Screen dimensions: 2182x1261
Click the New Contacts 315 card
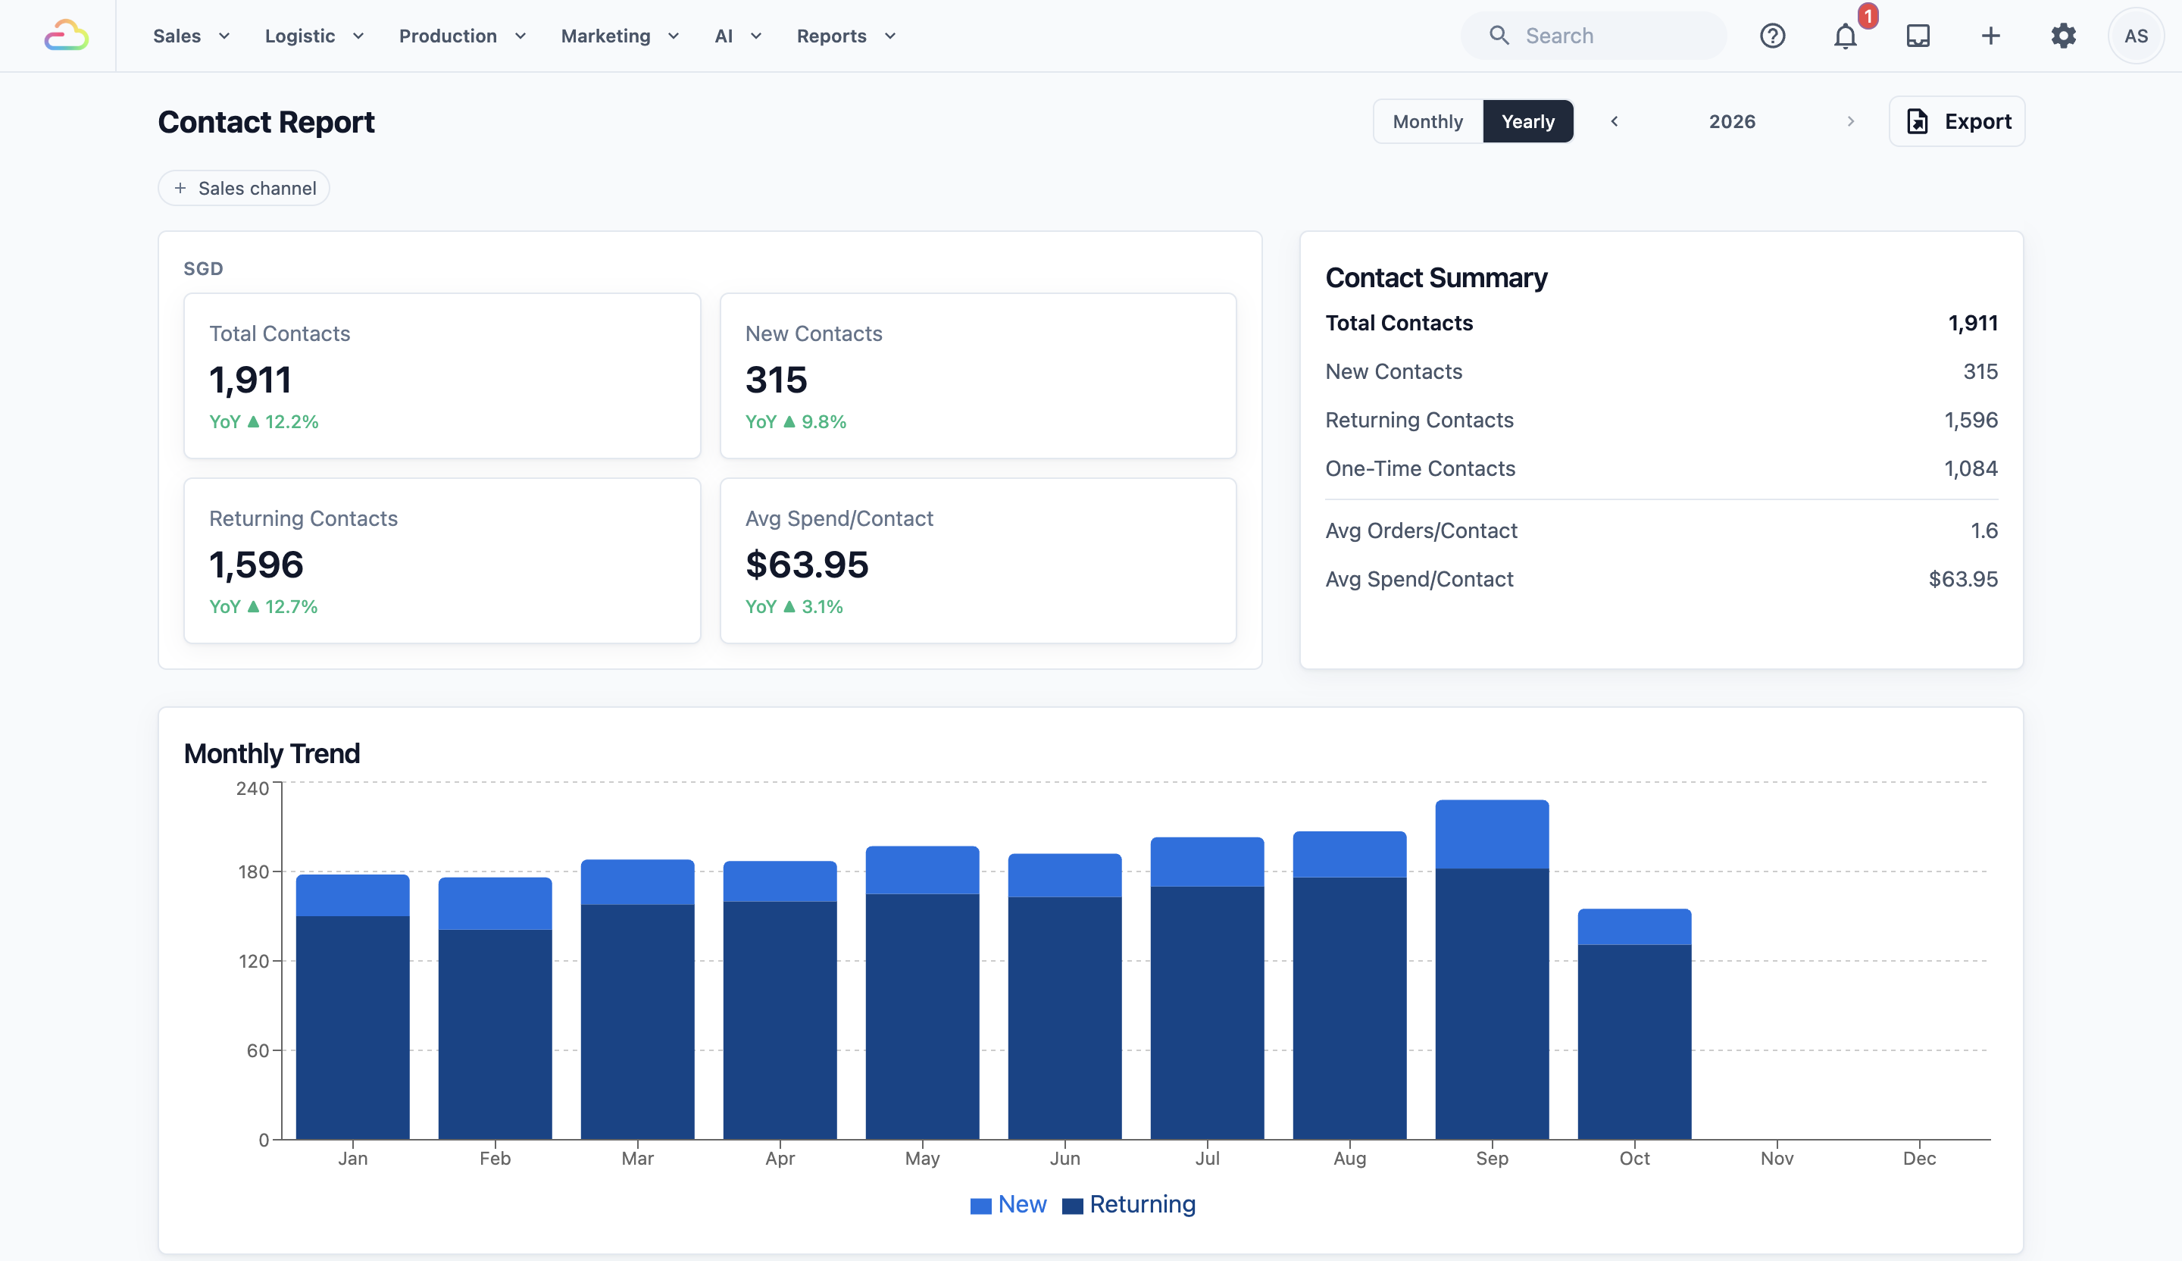click(x=977, y=376)
